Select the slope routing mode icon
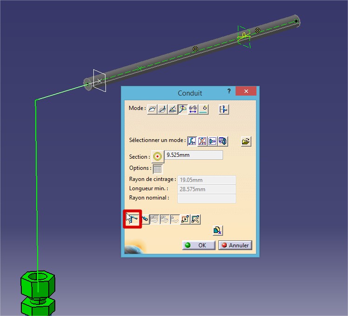Image resolution: width=348 pixels, height=316 pixels. [x=172, y=109]
